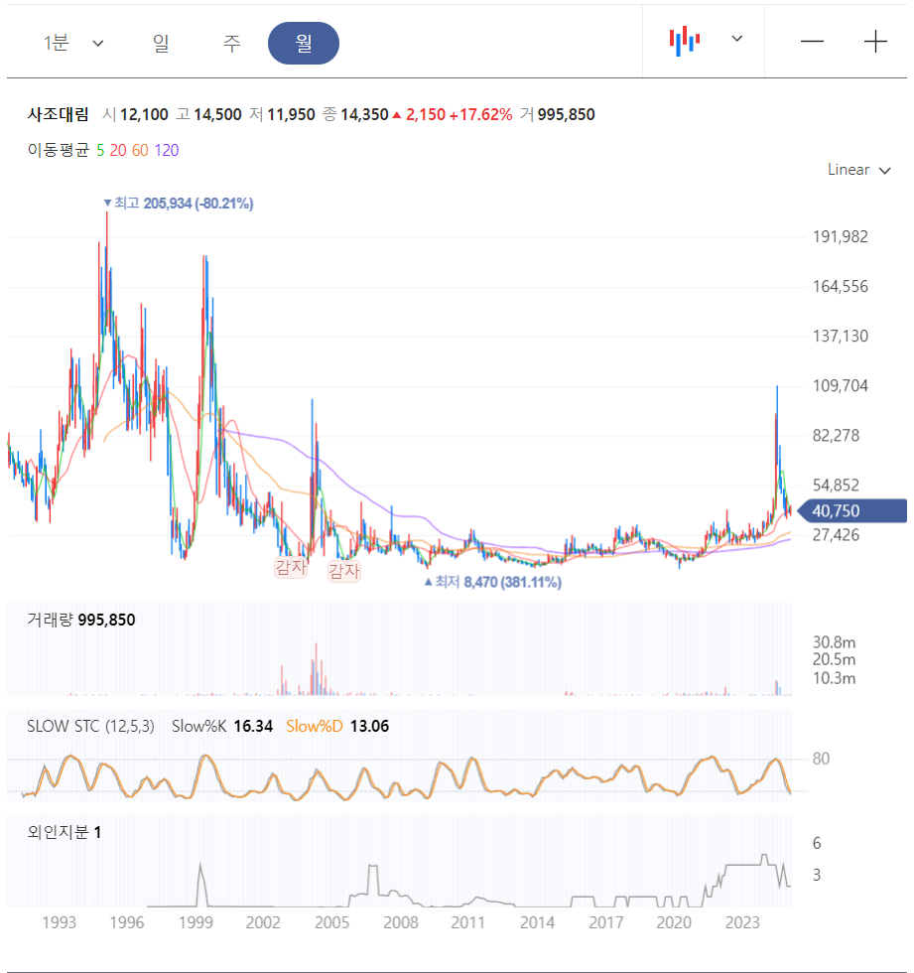Viewport: 914px width, 973px height.
Task: Click the stochastic 80 level label
Action: [x=821, y=759]
